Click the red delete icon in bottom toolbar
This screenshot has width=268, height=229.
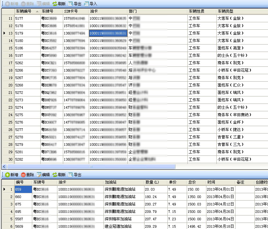pyautogui.click(x=23, y=175)
